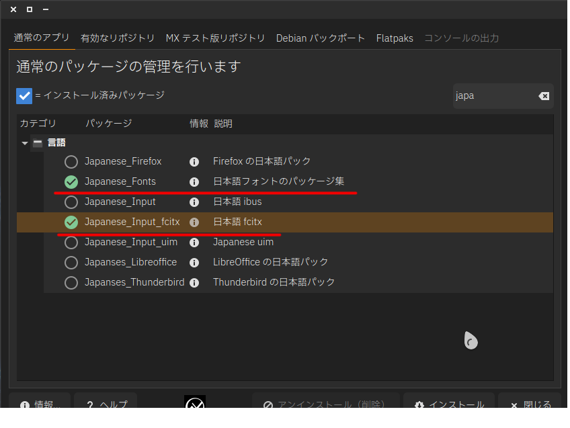570x428 pixels.
Task: Select the Japanese_Fonts package name
Action: [x=120, y=181]
